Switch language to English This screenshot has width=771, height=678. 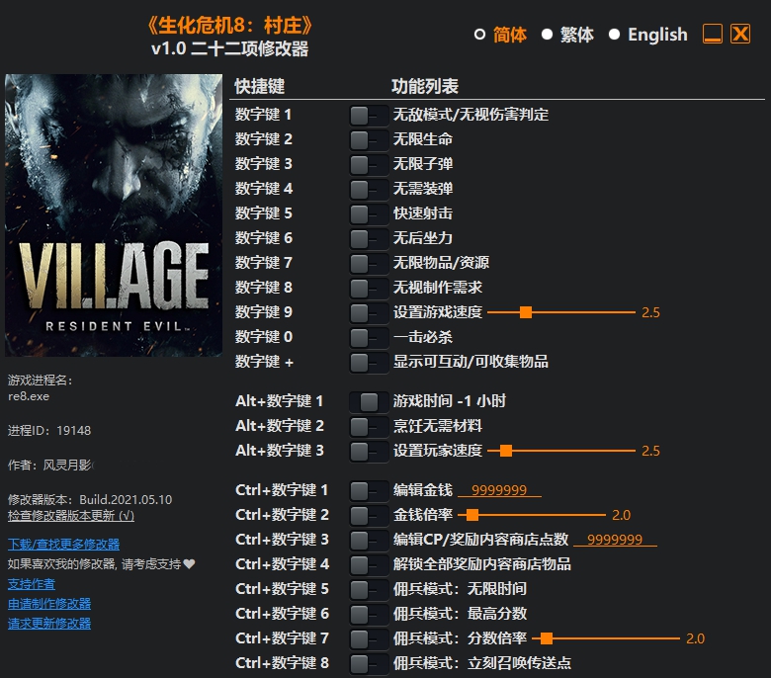(648, 35)
